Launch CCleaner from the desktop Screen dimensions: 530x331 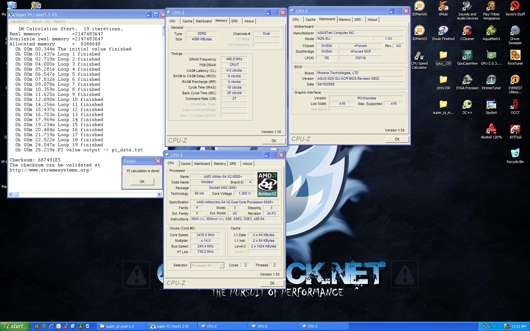click(x=467, y=33)
